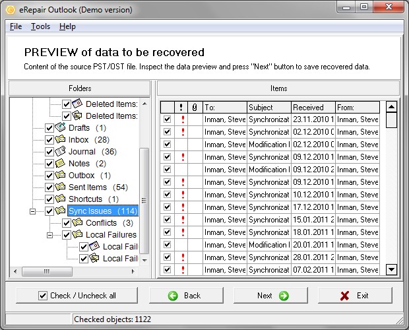The height and width of the screenshot is (330, 409).
Task: Click the window resize grip
Action: coord(400,320)
